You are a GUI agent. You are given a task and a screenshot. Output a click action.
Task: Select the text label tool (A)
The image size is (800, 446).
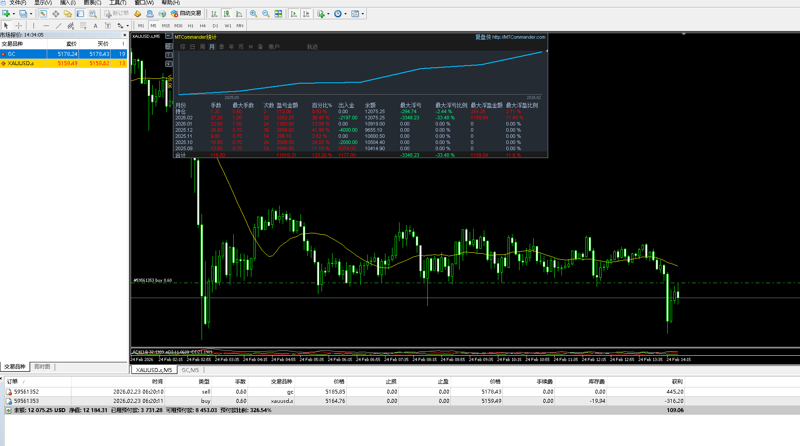pyautogui.click(x=95, y=26)
